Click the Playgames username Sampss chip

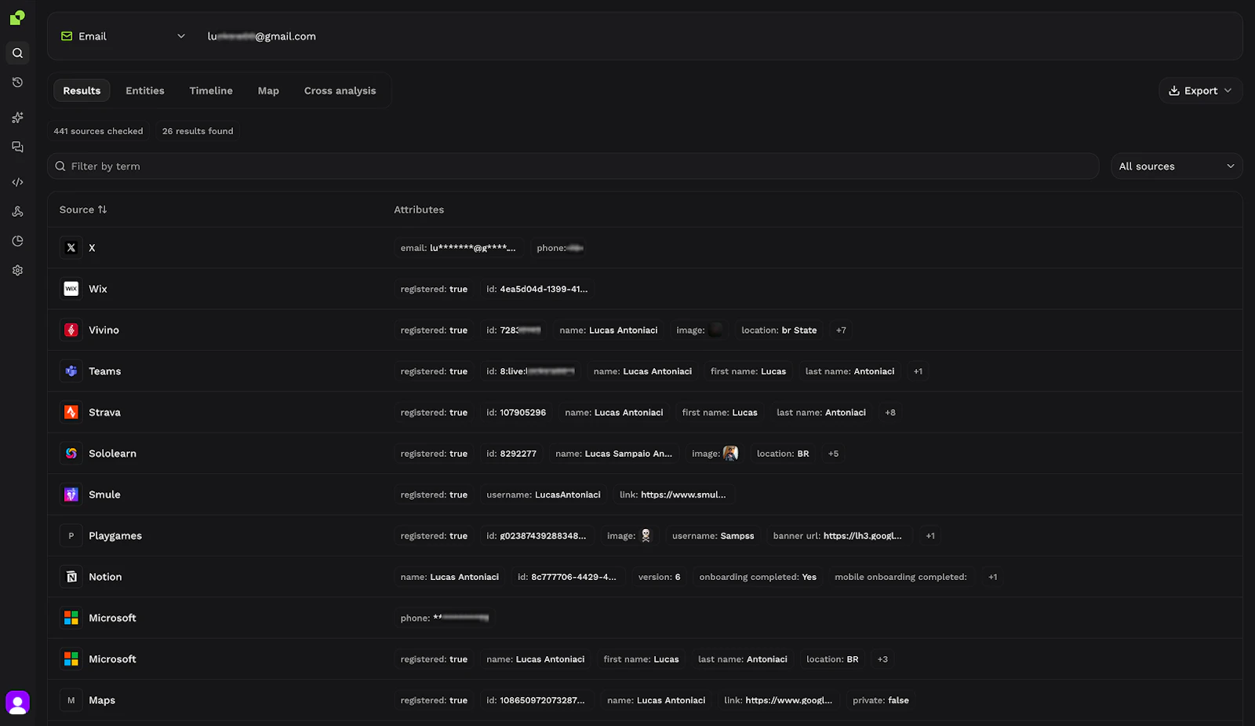pyautogui.click(x=713, y=536)
